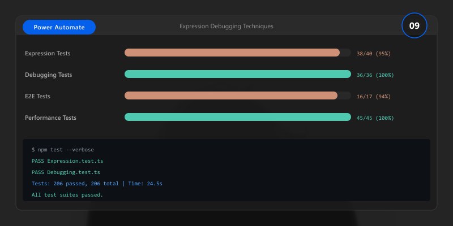The image size is (453, 226).
Task: Click the Power Automate badge button
Action: (59, 27)
